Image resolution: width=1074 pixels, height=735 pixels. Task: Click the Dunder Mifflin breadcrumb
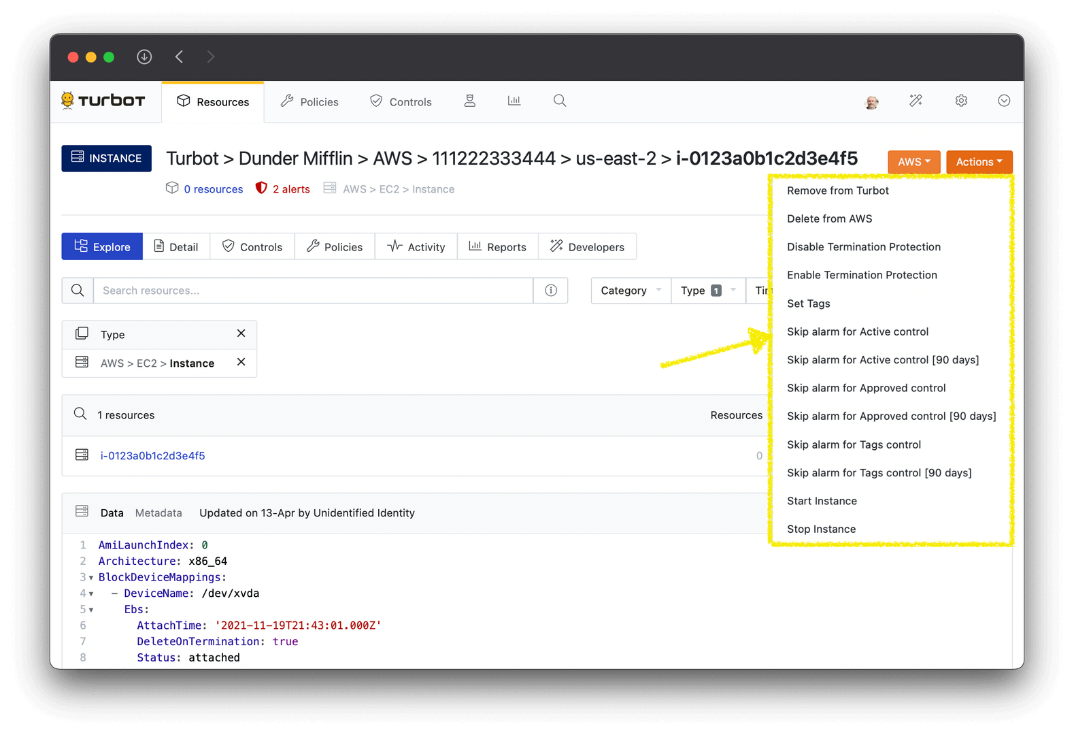click(x=295, y=159)
